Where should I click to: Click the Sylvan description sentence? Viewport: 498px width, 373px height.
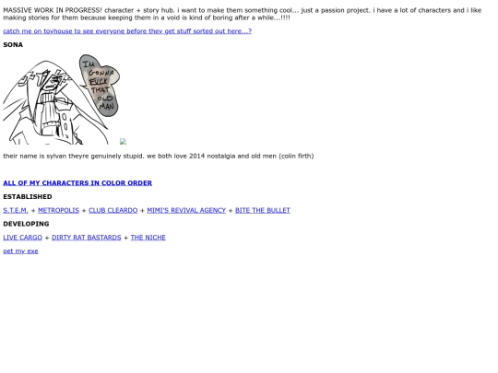(x=159, y=156)
